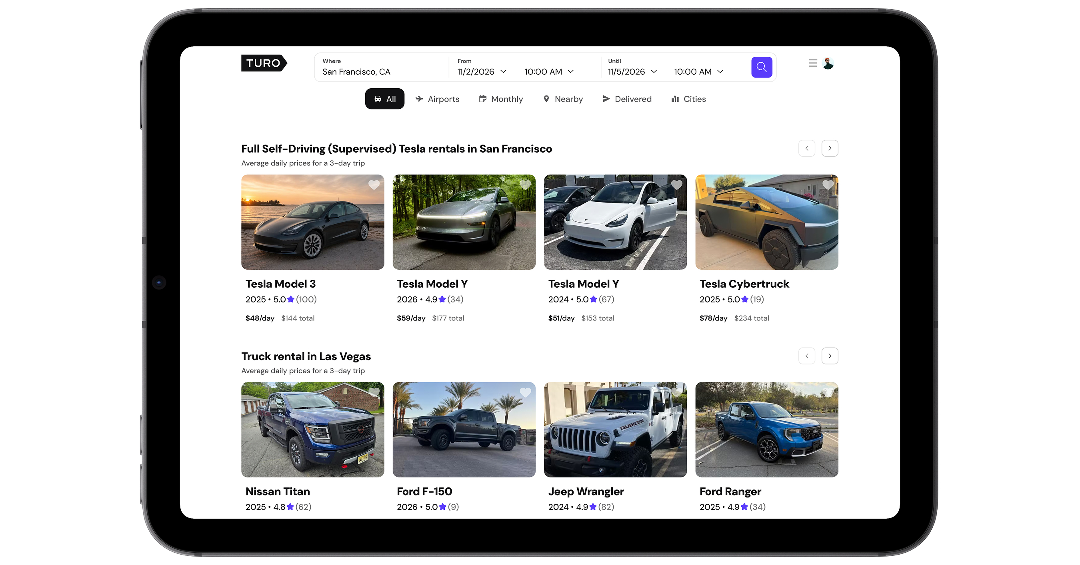1080x565 pixels.
Task: Favorite the Nissan Titan heart icon
Action: [x=374, y=392]
